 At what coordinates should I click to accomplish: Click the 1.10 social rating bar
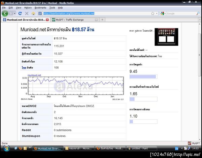(x=143, y=122)
